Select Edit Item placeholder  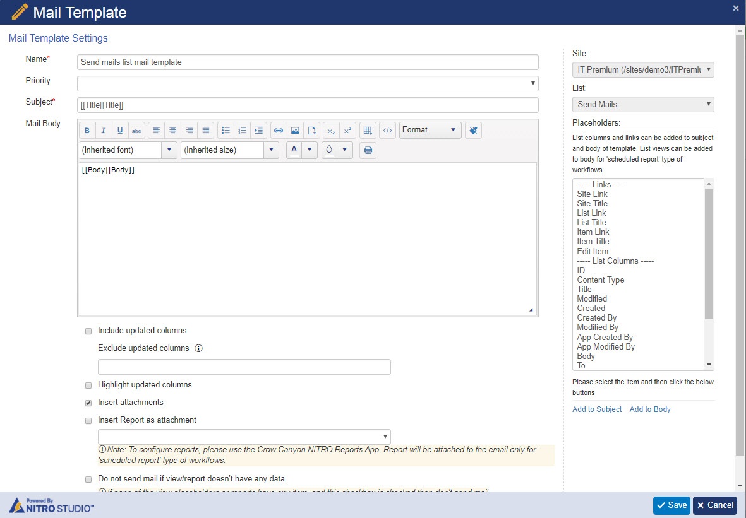point(593,251)
